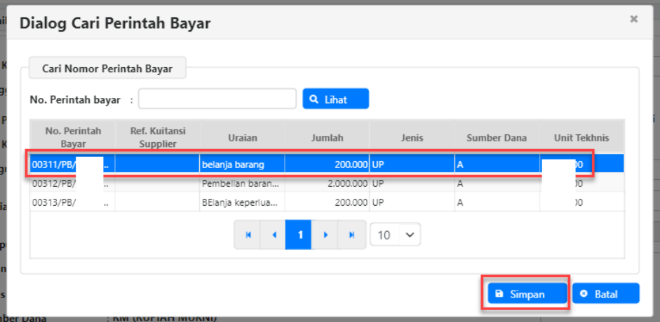Go to the first page of results
Viewport: 660px width, 322px height.
point(248,235)
